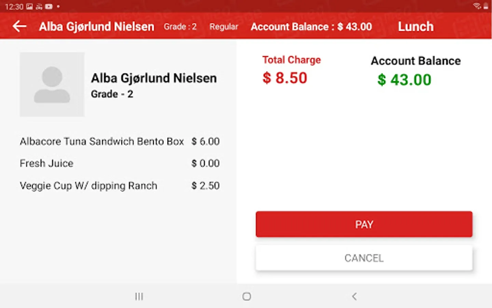Screen dimensions: 492x308
Task: Tap the Regular status label in header
Action: 223,27
